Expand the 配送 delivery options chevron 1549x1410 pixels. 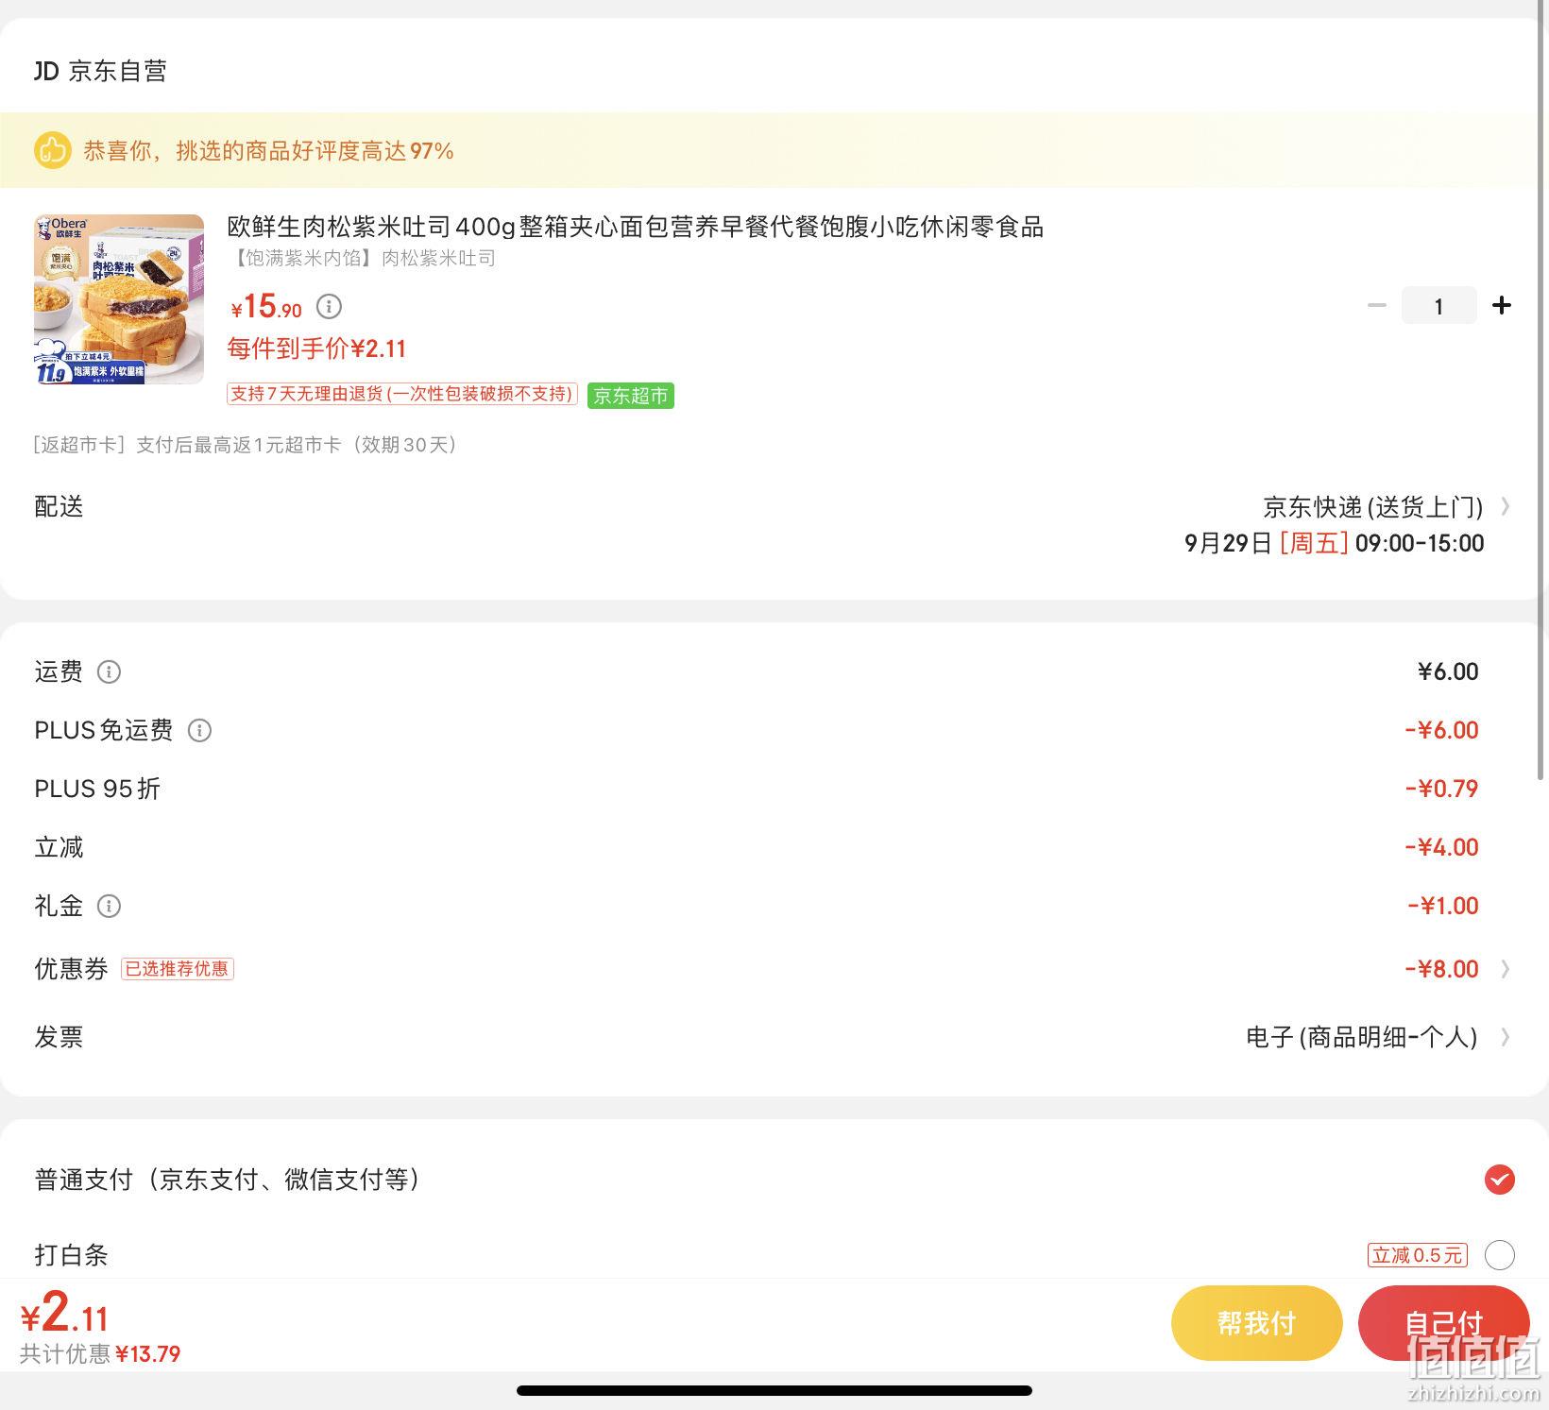[1505, 507]
